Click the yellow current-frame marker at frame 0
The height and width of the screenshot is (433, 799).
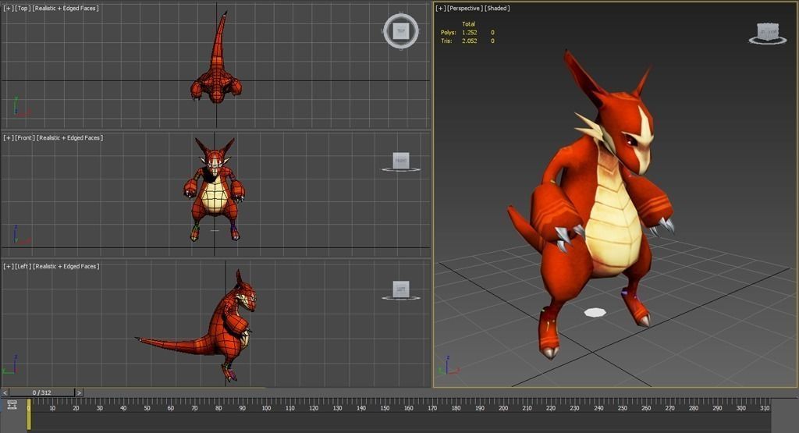click(29, 414)
